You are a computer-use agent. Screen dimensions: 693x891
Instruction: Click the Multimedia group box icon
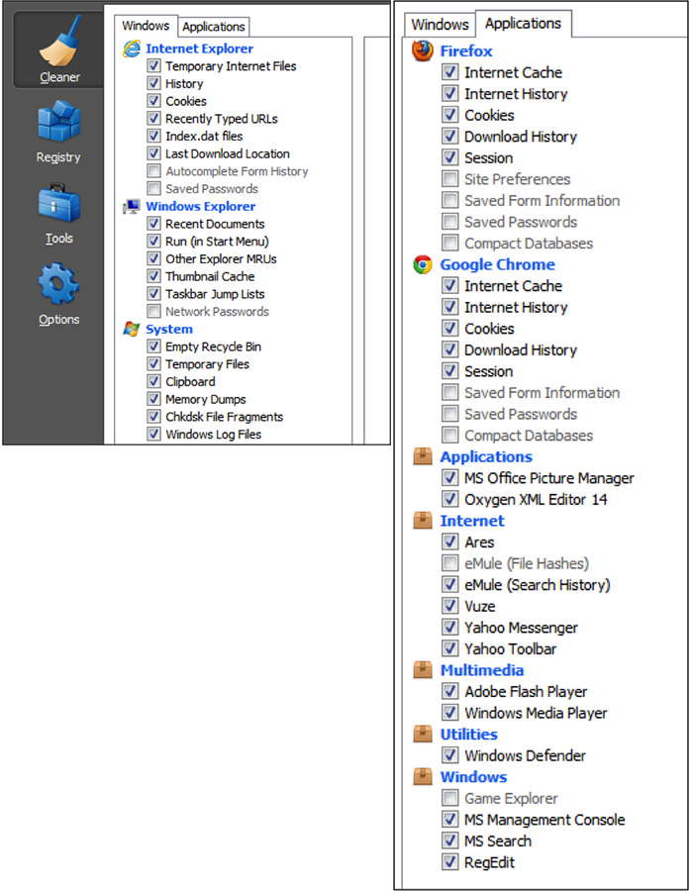[422, 670]
